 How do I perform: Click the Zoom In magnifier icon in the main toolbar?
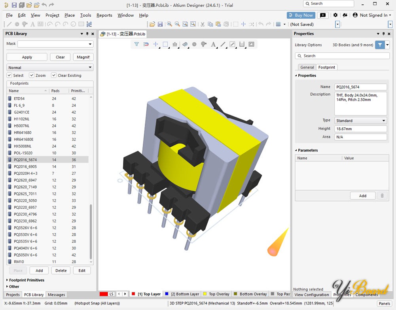pos(169,24)
